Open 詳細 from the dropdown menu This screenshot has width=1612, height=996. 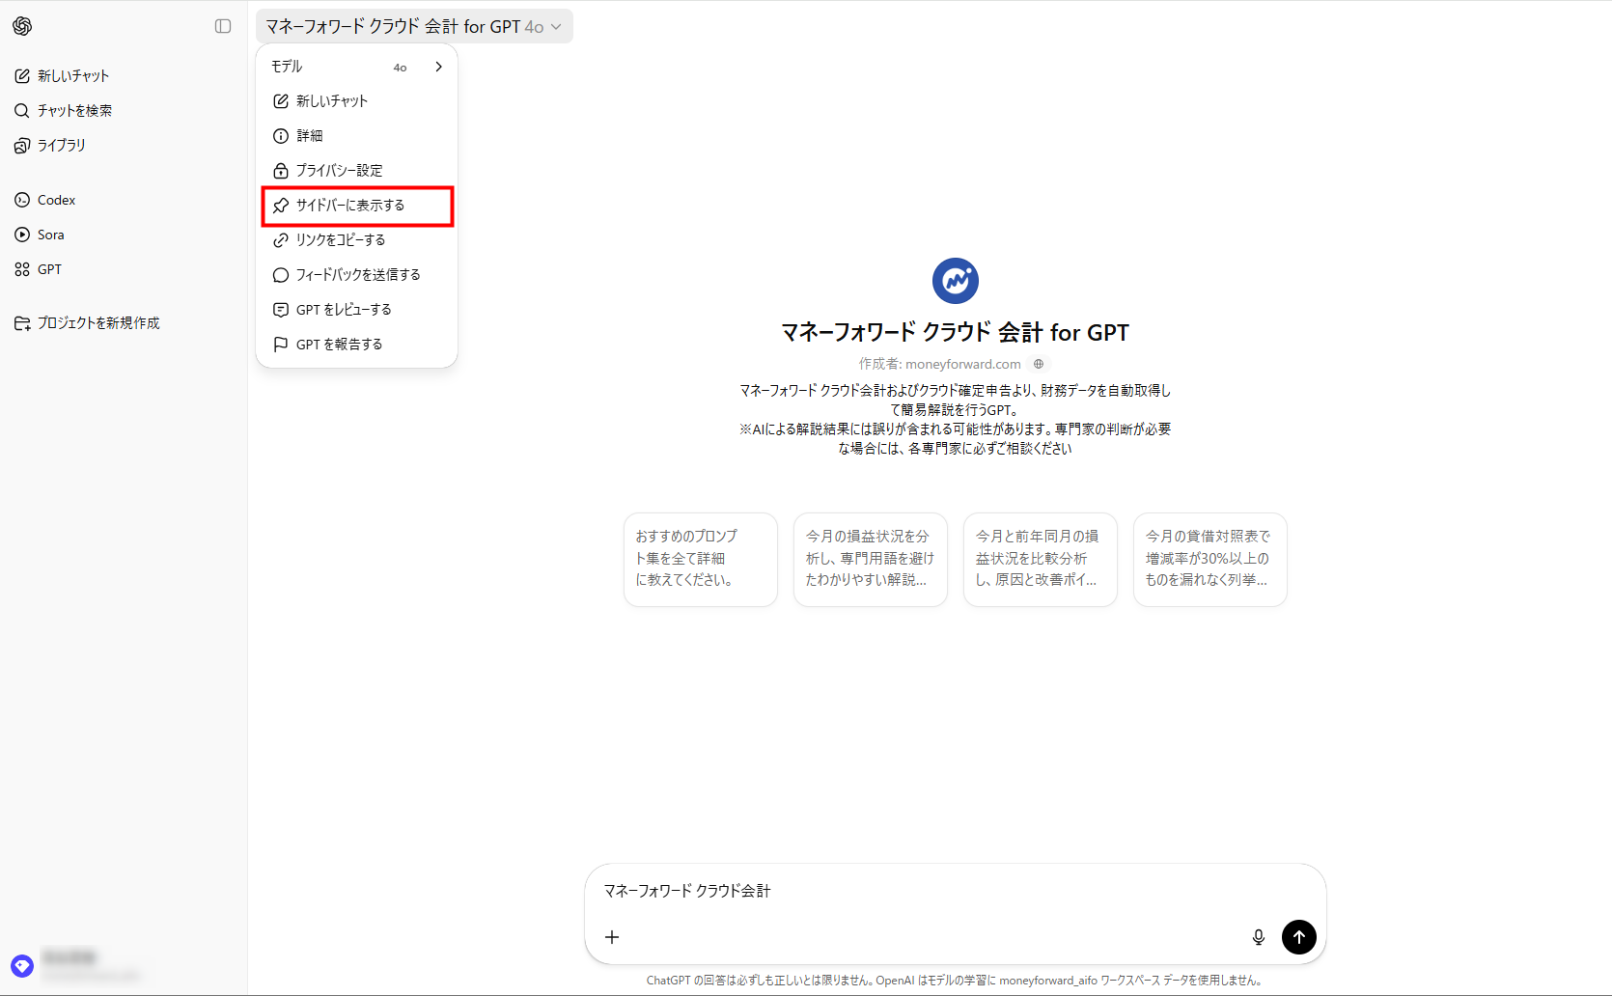click(356, 136)
